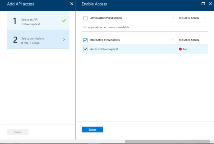Viewport: 214px width, 144px height.
Task: Close the Add API access blade
Action: (72, 4)
